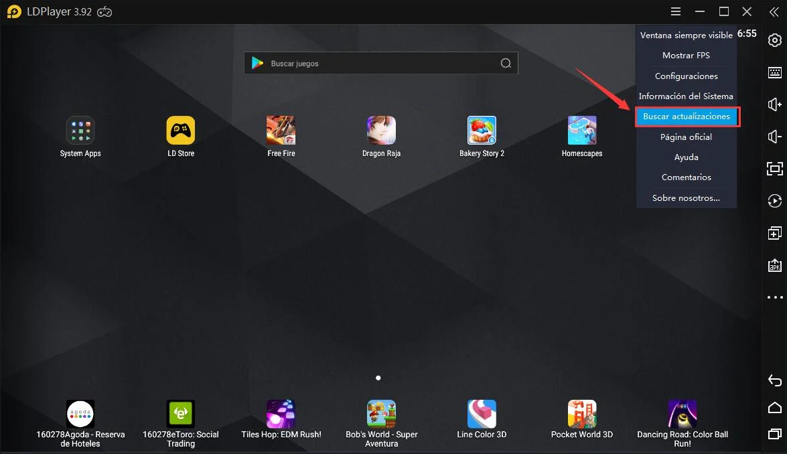
Task: Open Tiles Hop: EDM Rush!
Action: click(x=281, y=414)
